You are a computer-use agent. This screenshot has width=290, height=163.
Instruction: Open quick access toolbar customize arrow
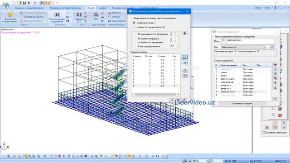pyautogui.click(x=57, y=3)
